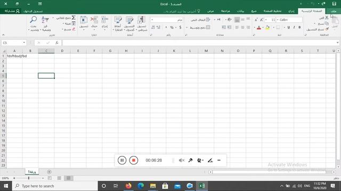Click the AutoSum sigma icon

click(x=74, y=18)
